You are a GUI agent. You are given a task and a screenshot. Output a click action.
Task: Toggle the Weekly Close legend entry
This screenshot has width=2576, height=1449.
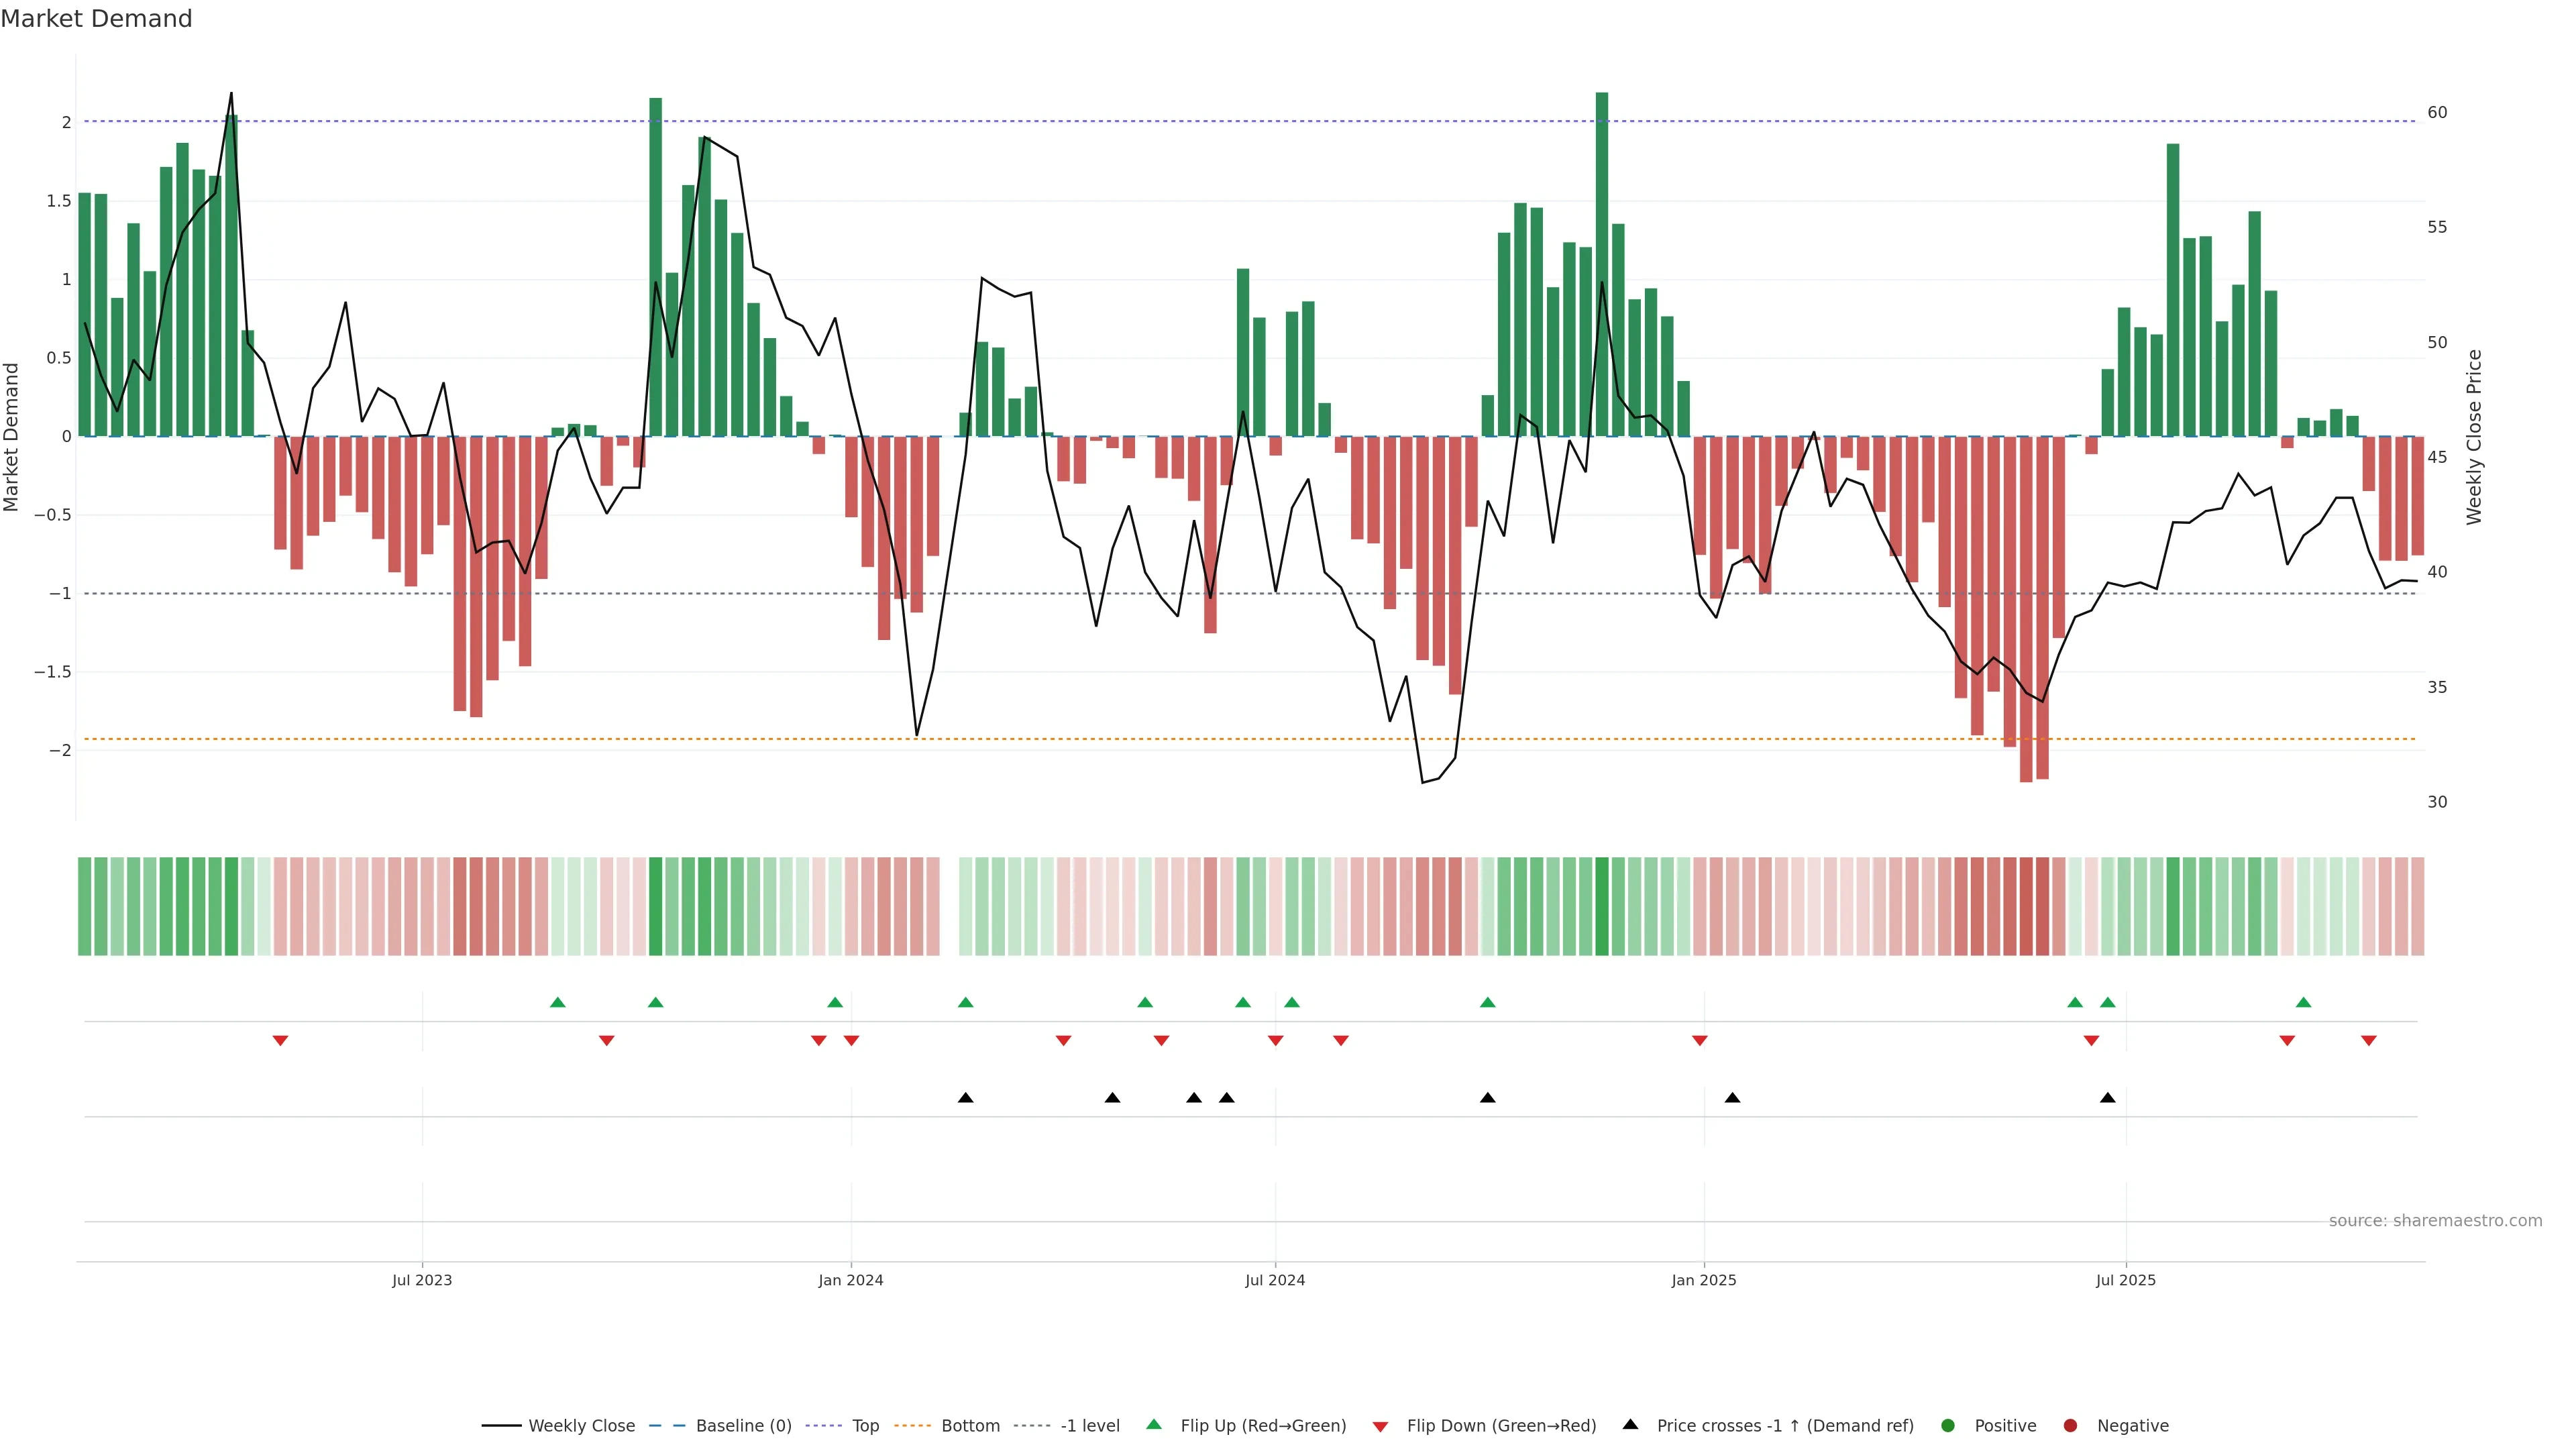[x=581, y=1425]
